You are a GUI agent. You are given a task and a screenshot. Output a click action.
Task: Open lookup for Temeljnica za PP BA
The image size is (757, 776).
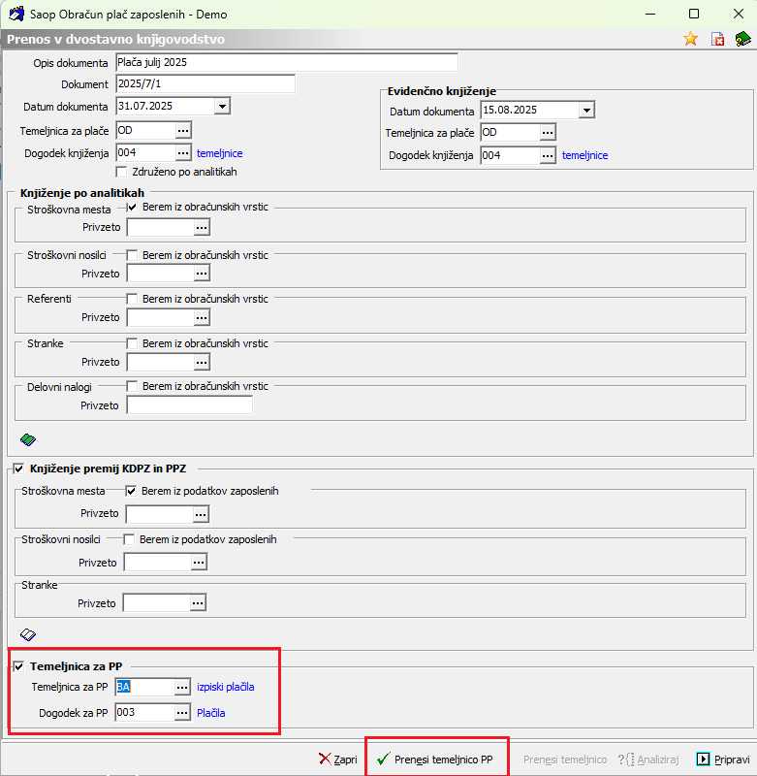(x=182, y=687)
